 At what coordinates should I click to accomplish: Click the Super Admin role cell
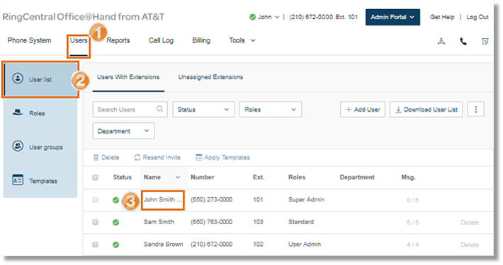coord(306,199)
